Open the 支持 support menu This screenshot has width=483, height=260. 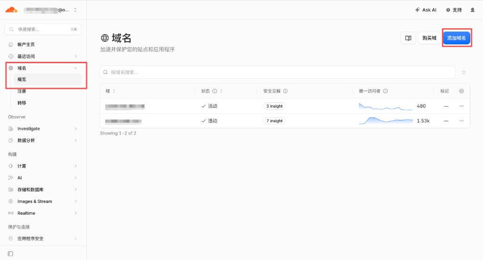point(454,10)
